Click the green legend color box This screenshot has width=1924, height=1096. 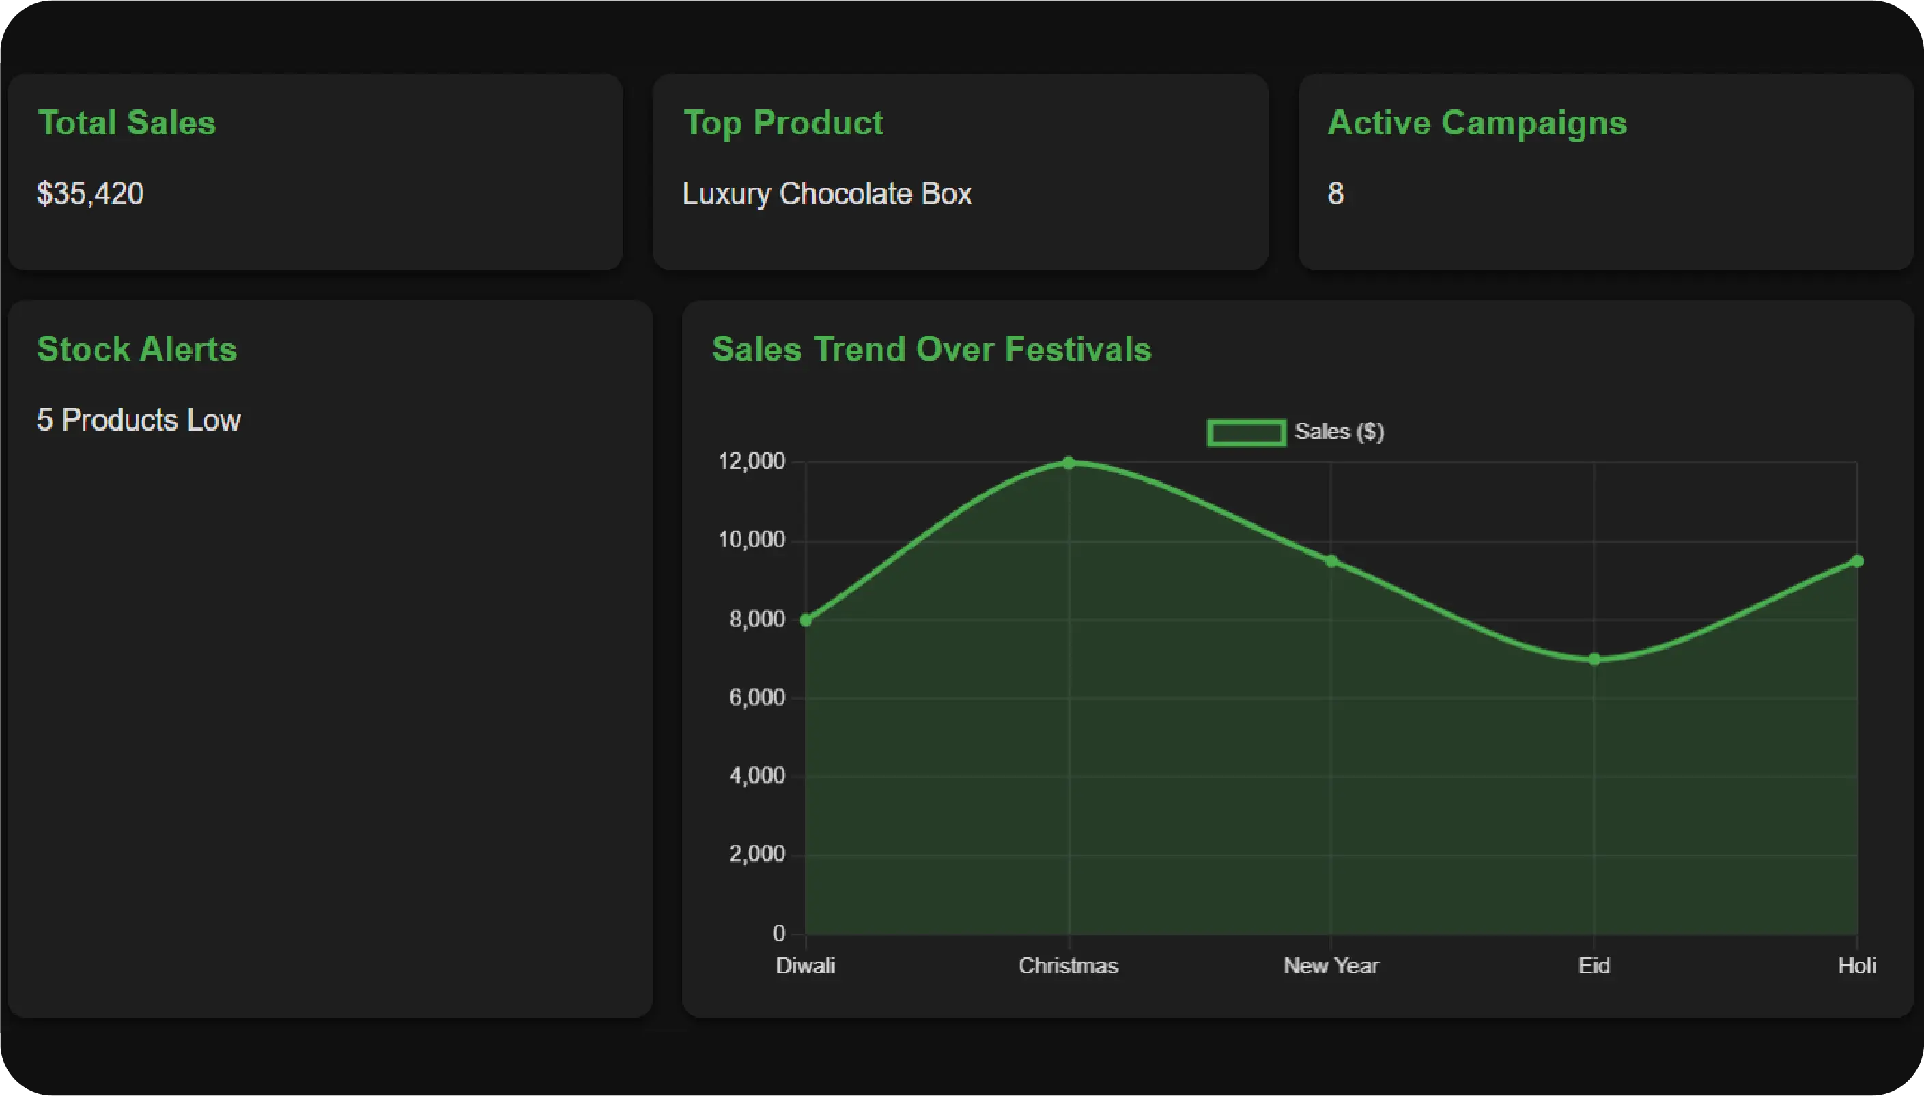(1246, 433)
